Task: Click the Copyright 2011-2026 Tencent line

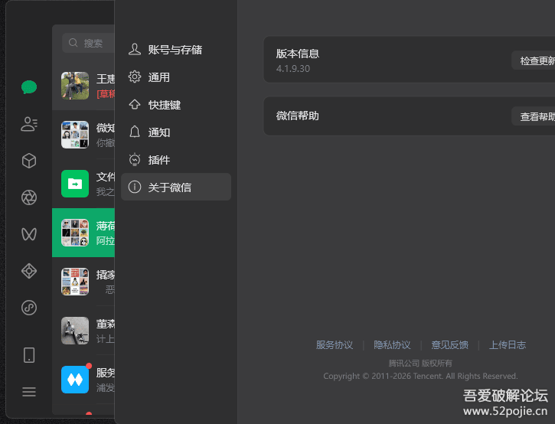Action: pos(420,376)
